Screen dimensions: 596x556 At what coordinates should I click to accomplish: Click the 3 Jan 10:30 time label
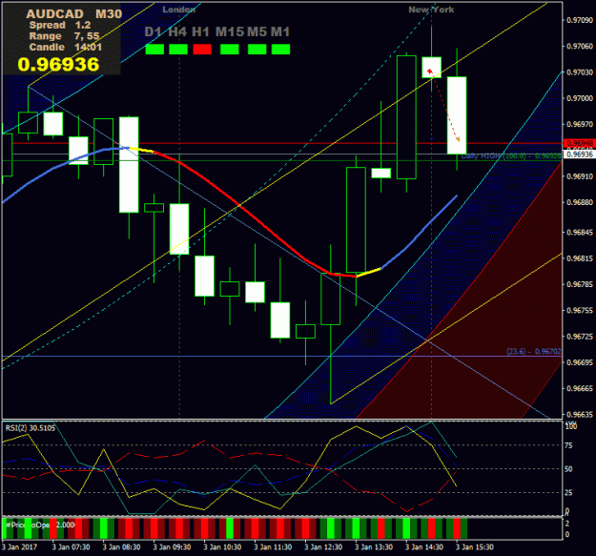click(222, 547)
